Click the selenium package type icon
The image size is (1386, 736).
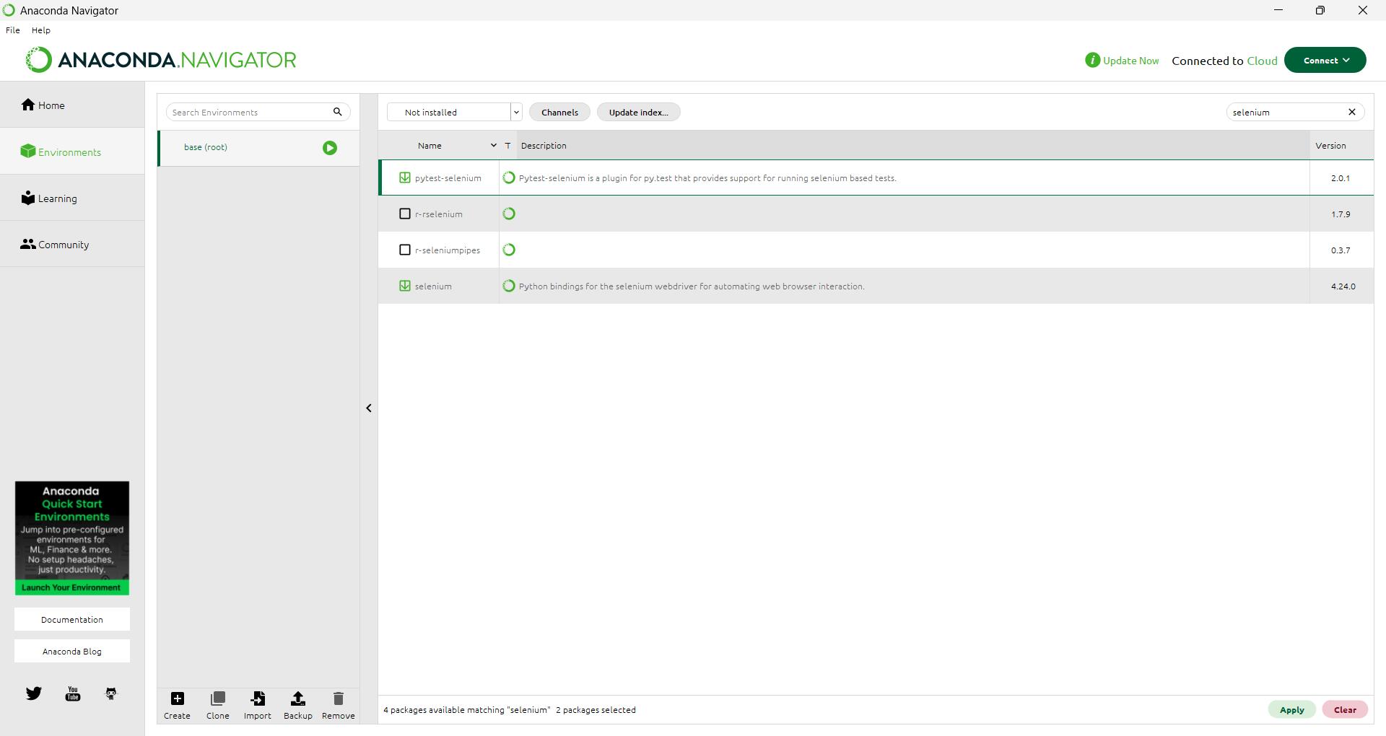[x=509, y=286]
